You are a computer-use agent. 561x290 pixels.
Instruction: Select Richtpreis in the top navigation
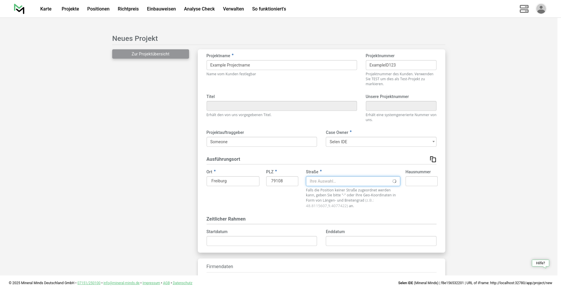(128, 9)
